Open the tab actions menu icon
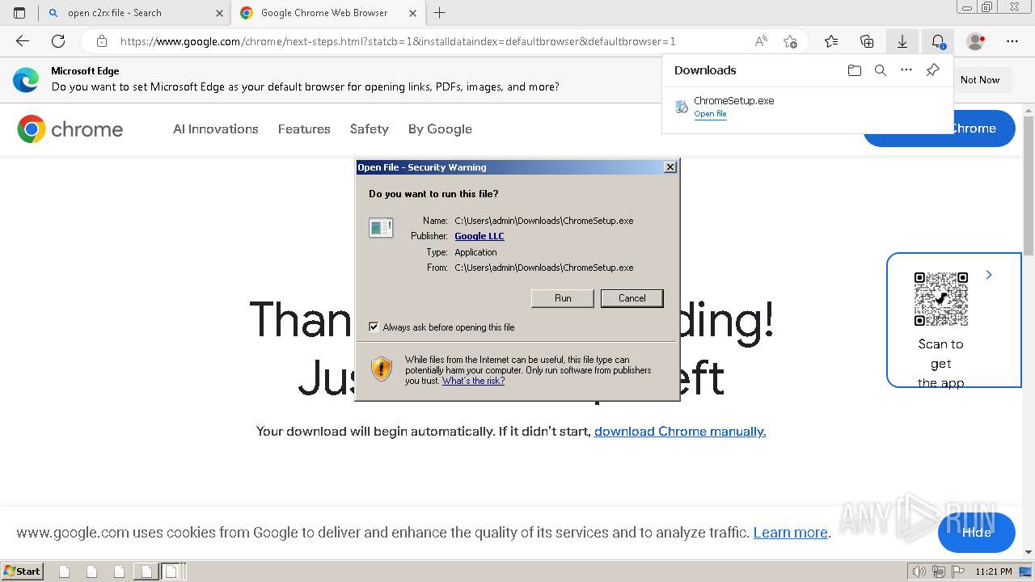This screenshot has height=582, width=1035. pyautogui.click(x=19, y=13)
